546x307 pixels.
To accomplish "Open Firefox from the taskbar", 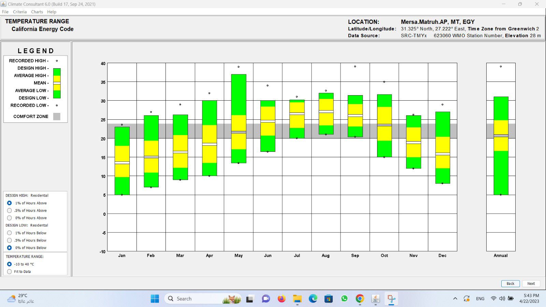I will click(x=281, y=299).
